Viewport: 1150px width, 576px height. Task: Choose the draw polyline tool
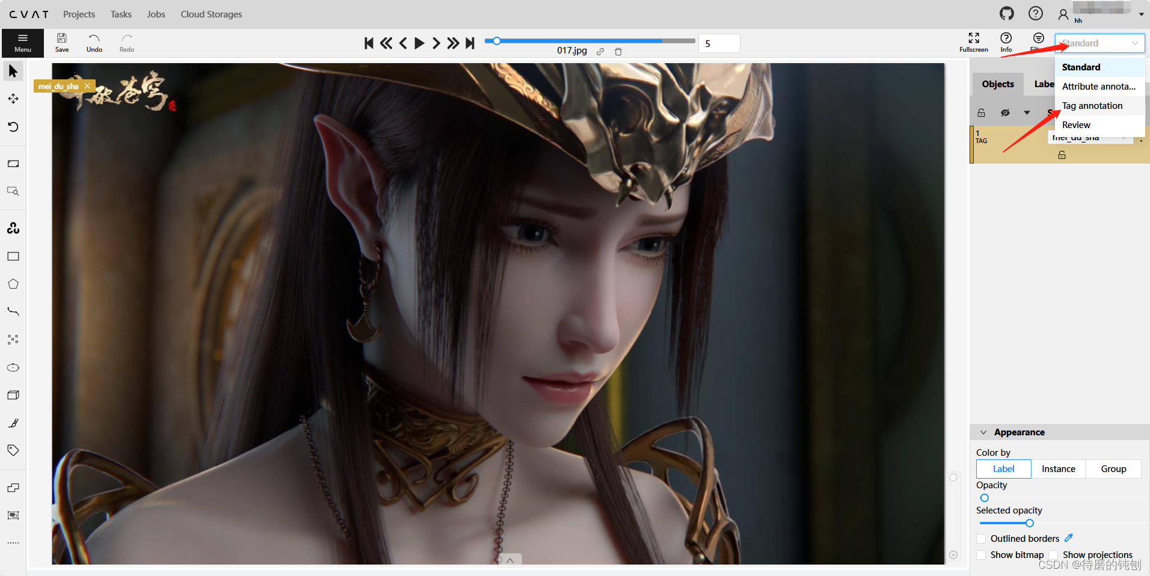[13, 311]
